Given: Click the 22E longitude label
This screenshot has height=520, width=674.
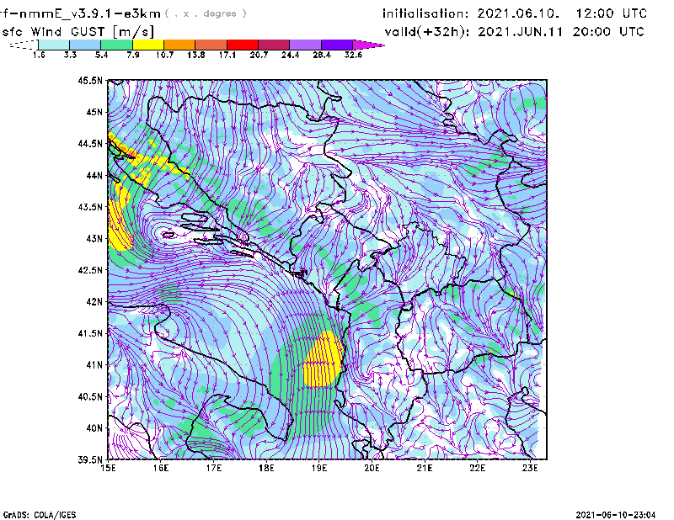Looking at the screenshot, I should pyautogui.click(x=477, y=468).
